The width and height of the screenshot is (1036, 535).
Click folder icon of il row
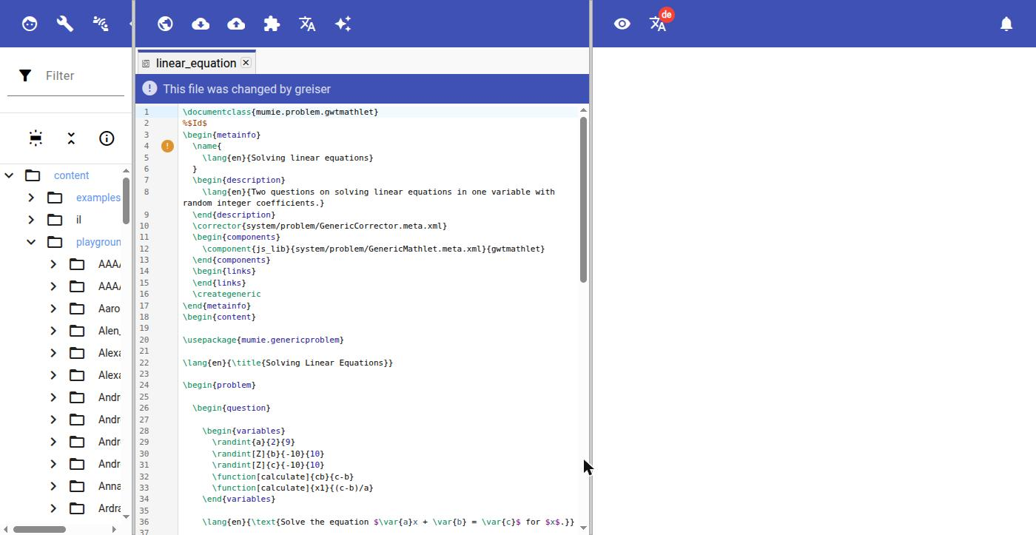(55, 220)
